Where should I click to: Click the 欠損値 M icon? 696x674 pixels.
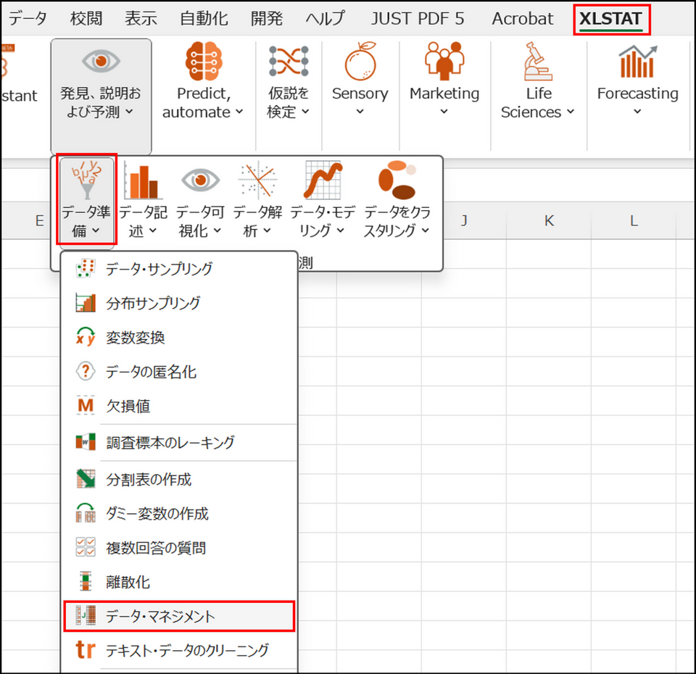(86, 405)
